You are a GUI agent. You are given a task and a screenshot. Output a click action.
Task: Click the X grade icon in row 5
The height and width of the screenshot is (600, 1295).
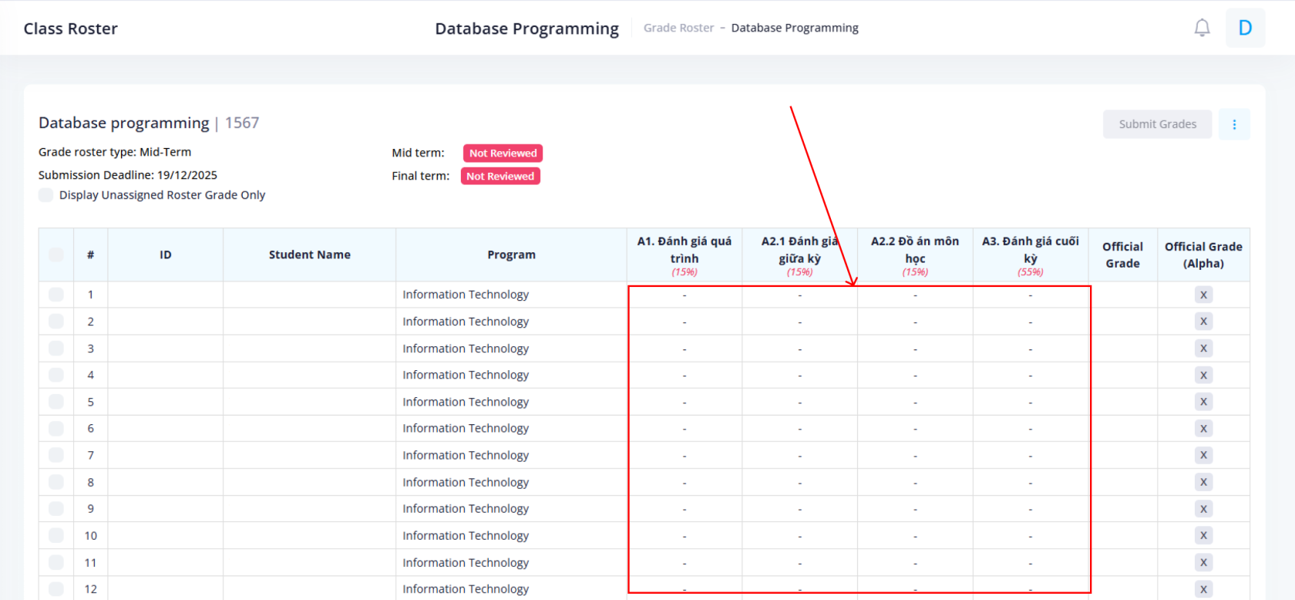tap(1202, 402)
